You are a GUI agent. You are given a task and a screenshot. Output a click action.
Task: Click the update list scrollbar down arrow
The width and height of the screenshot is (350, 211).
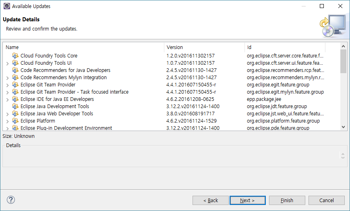[343, 127]
